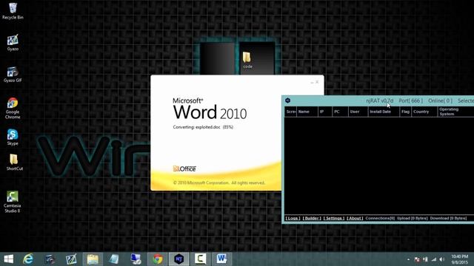Open Skype desktop shortcut
The width and height of the screenshot is (474, 266).
13,137
